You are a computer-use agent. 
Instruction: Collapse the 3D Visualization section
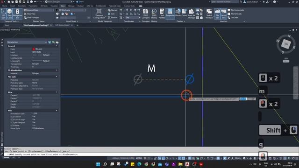57,70
